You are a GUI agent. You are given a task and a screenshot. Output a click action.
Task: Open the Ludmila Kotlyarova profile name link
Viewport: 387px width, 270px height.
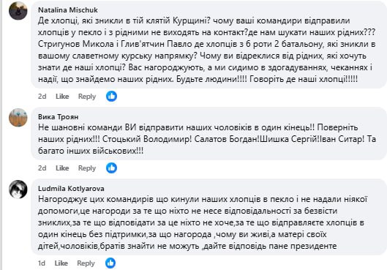pos(71,189)
